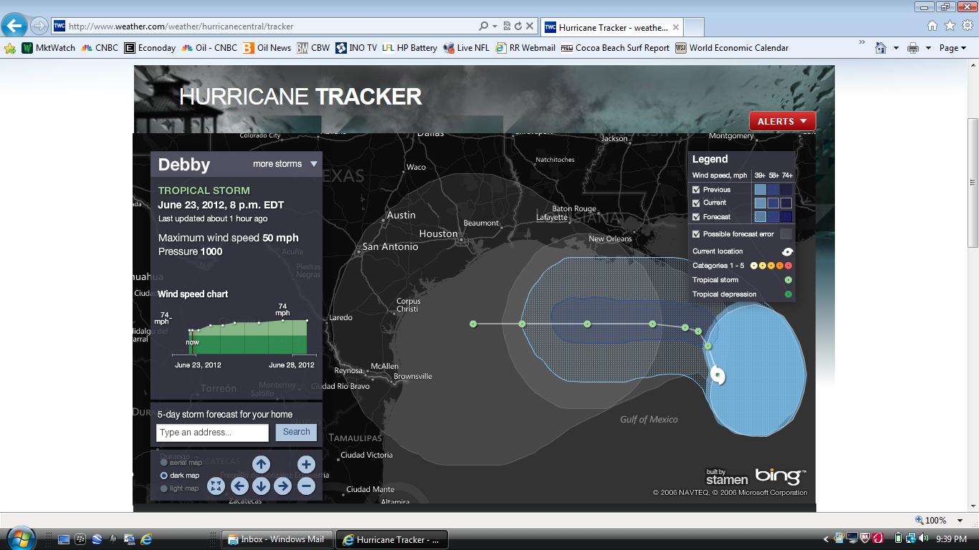
Task: Pan the map down with arrow button
Action: (261, 486)
